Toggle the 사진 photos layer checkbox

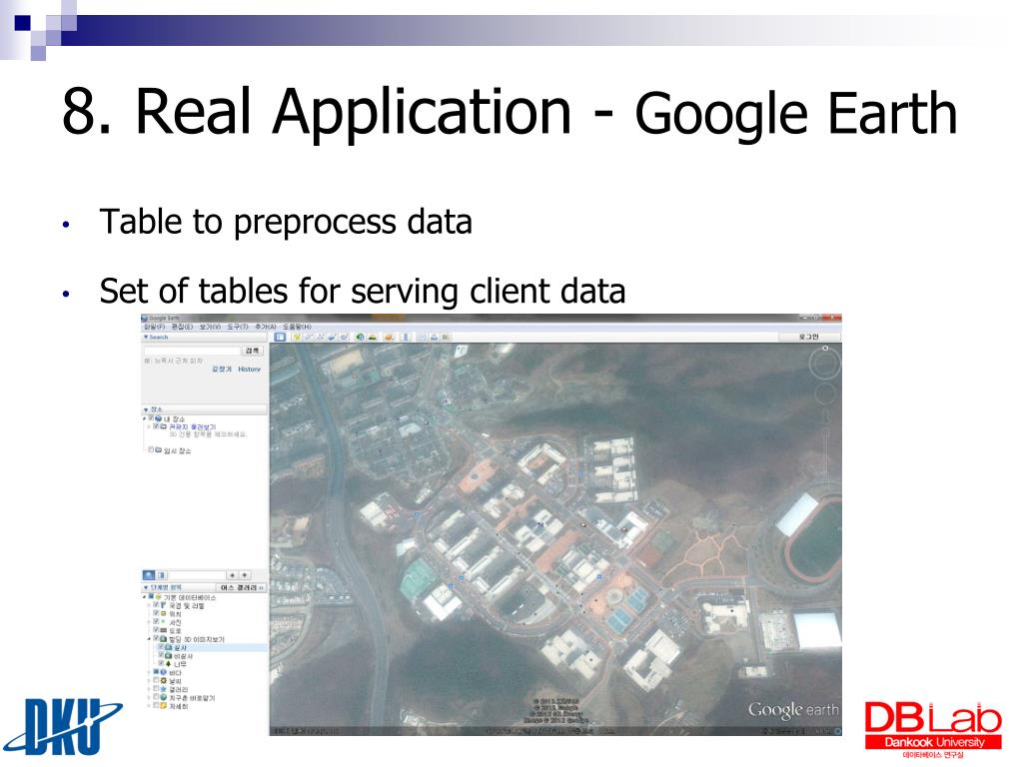pos(156,622)
